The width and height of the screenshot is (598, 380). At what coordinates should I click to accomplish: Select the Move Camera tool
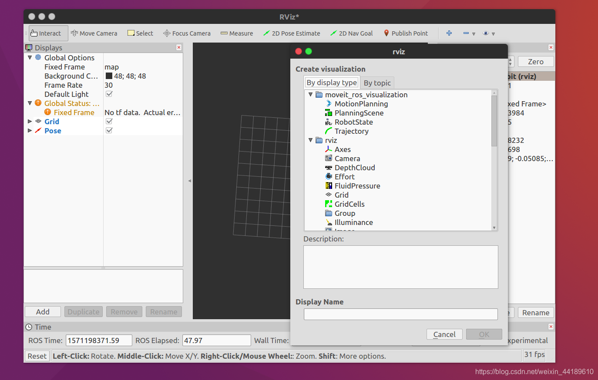pos(94,33)
